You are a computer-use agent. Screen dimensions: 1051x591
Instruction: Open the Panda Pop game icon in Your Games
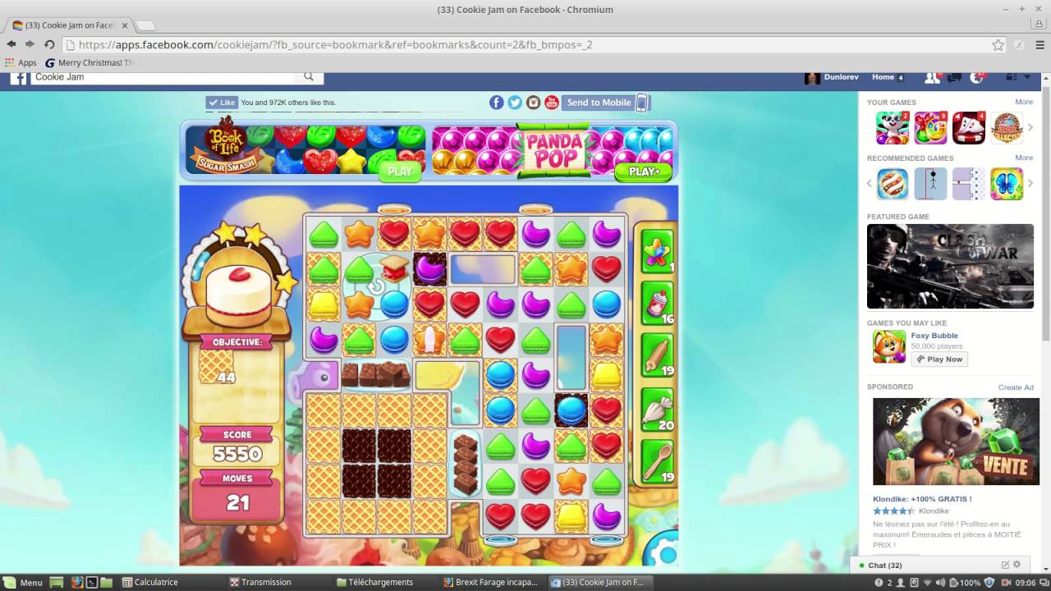893,128
